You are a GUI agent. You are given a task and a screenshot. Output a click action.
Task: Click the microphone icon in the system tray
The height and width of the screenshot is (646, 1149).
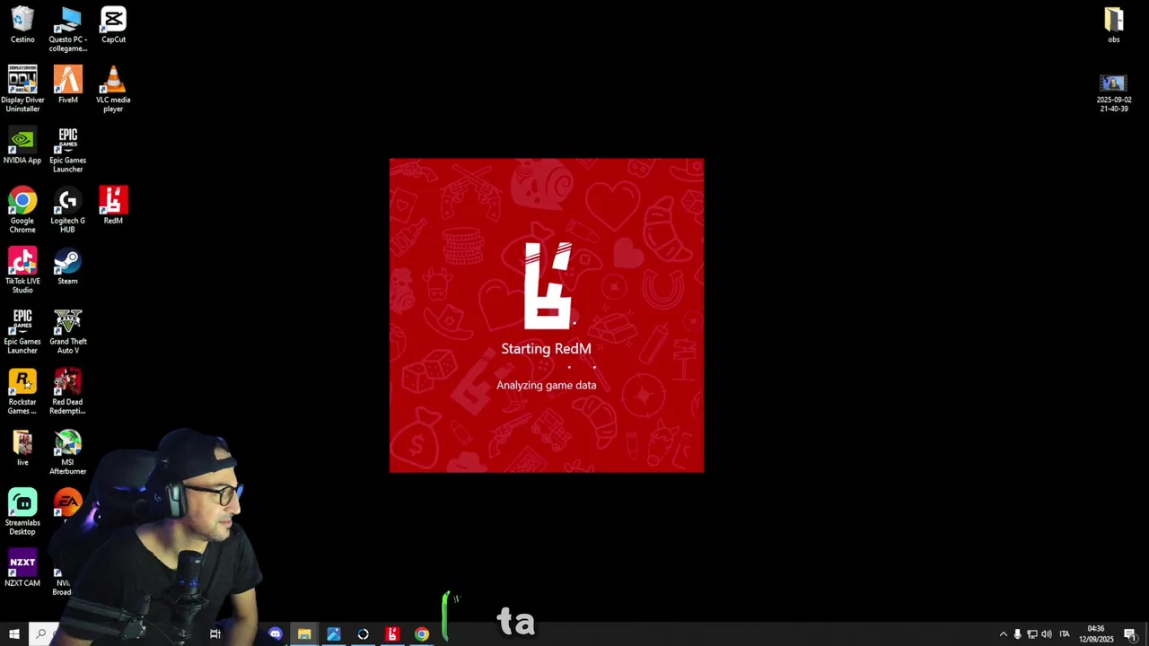[x=1018, y=634]
